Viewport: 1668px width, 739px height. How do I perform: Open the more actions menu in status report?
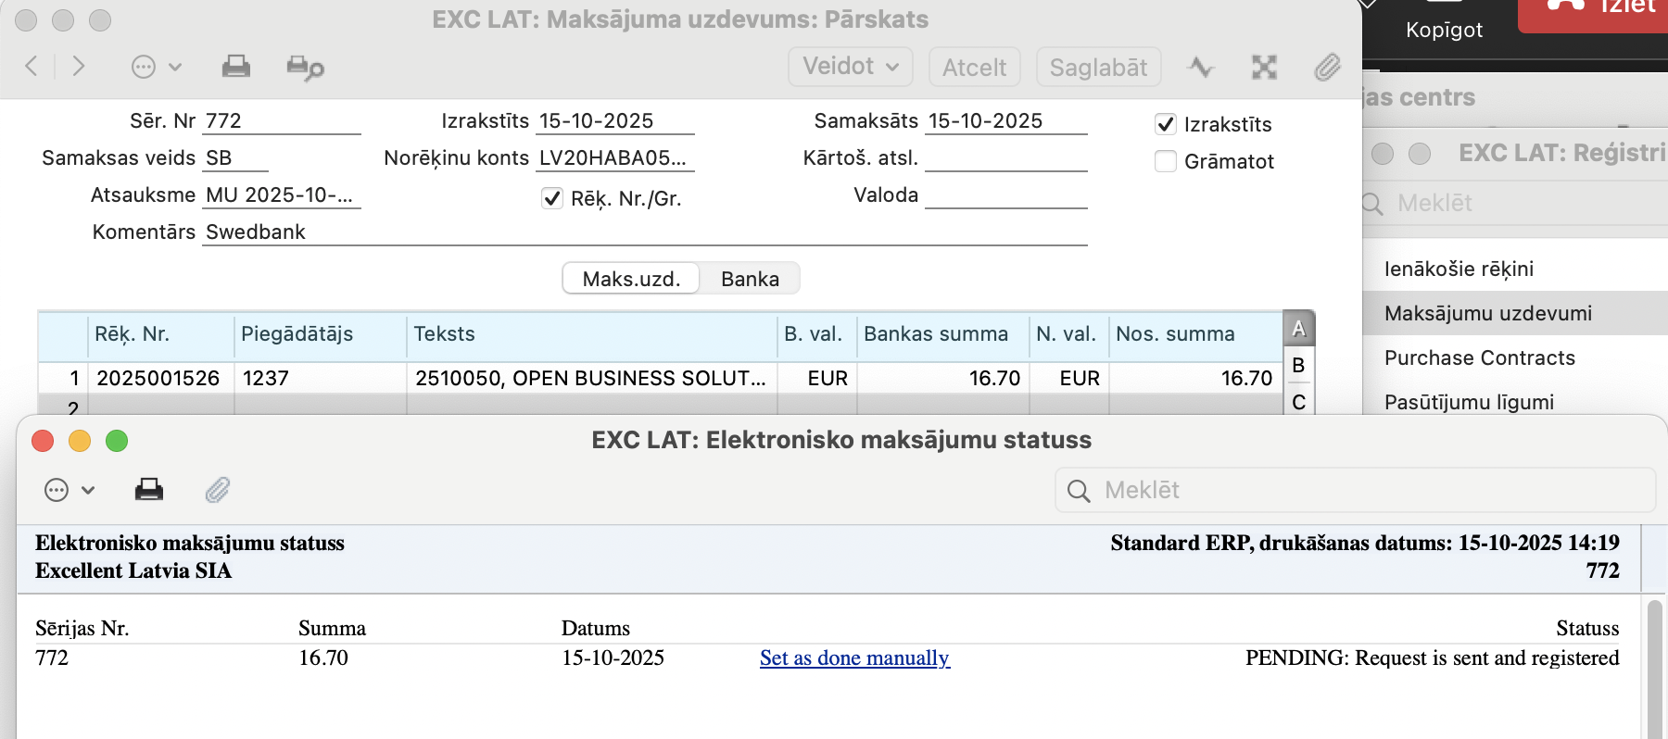[x=69, y=490]
